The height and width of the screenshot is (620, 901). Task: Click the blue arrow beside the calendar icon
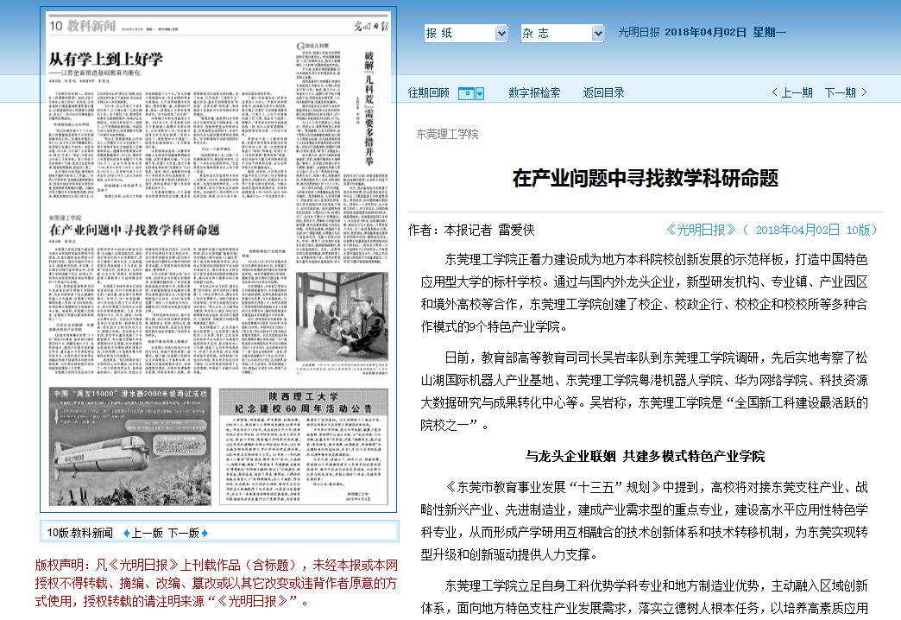pos(480,93)
